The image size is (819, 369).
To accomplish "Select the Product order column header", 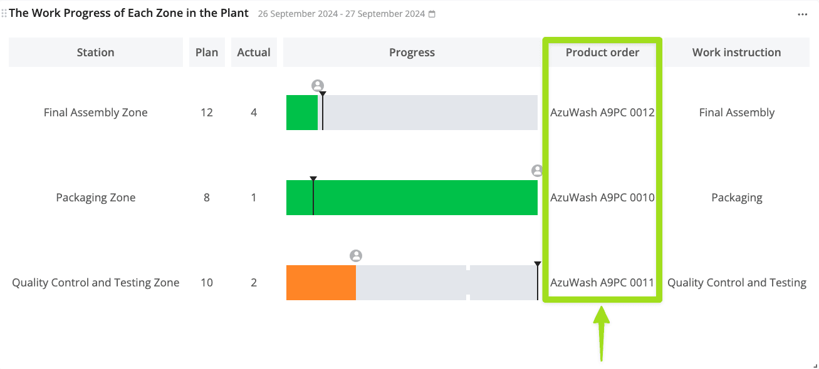I will click(x=602, y=53).
